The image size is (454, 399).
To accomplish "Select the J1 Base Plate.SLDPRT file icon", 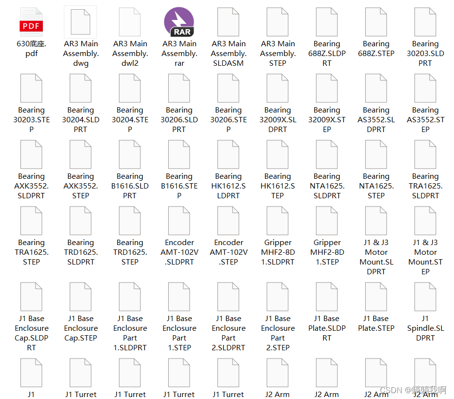I will tap(327, 297).
